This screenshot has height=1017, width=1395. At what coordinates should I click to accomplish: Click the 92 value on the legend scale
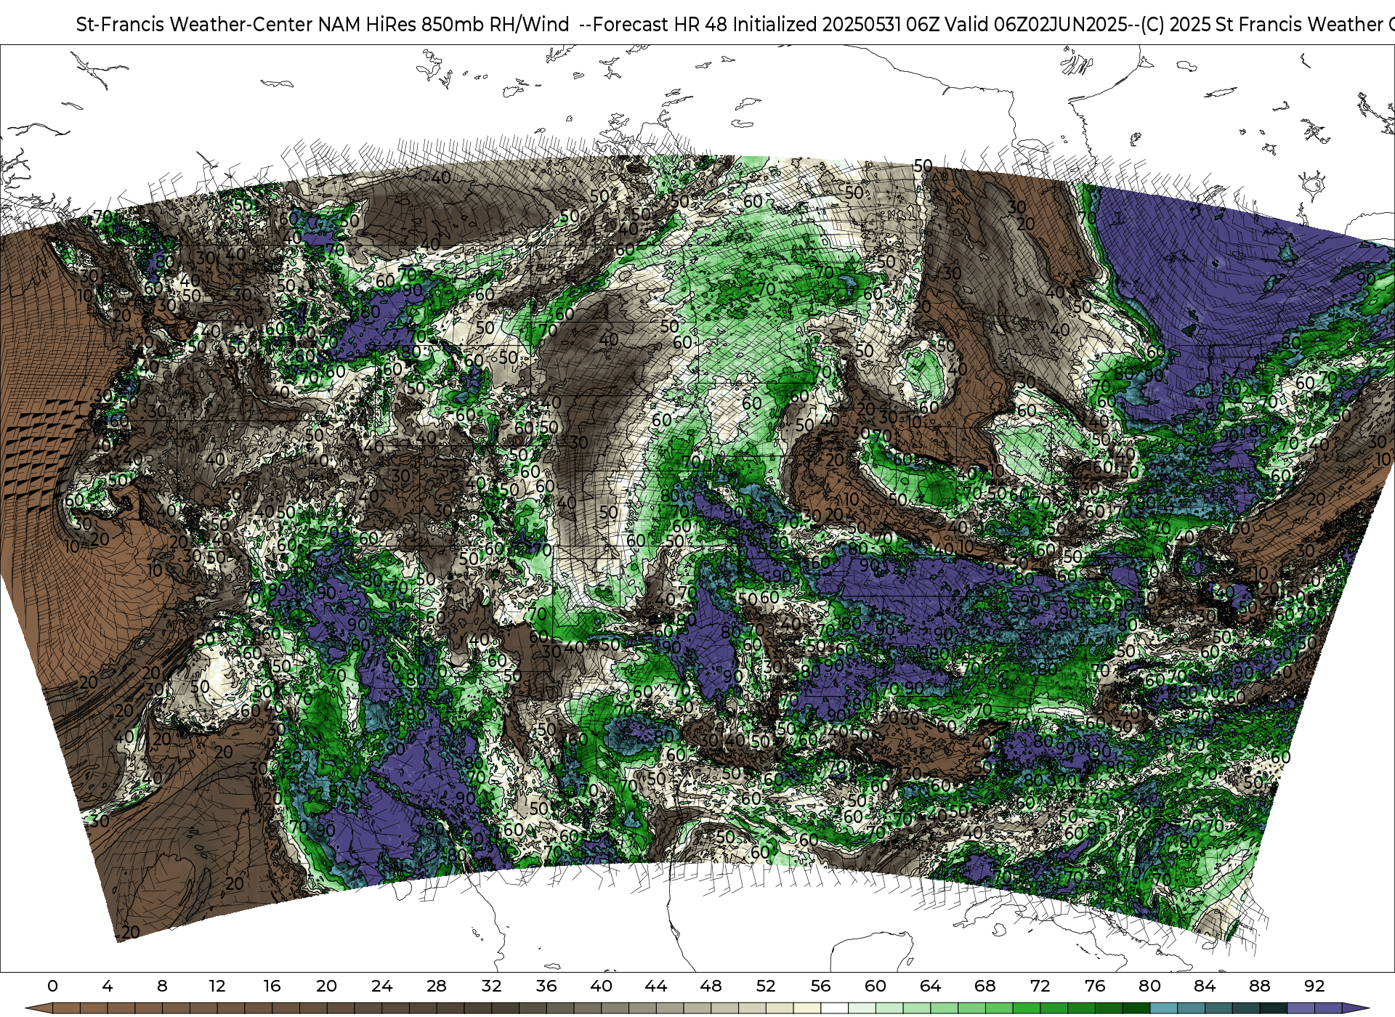pos(1314,986)
